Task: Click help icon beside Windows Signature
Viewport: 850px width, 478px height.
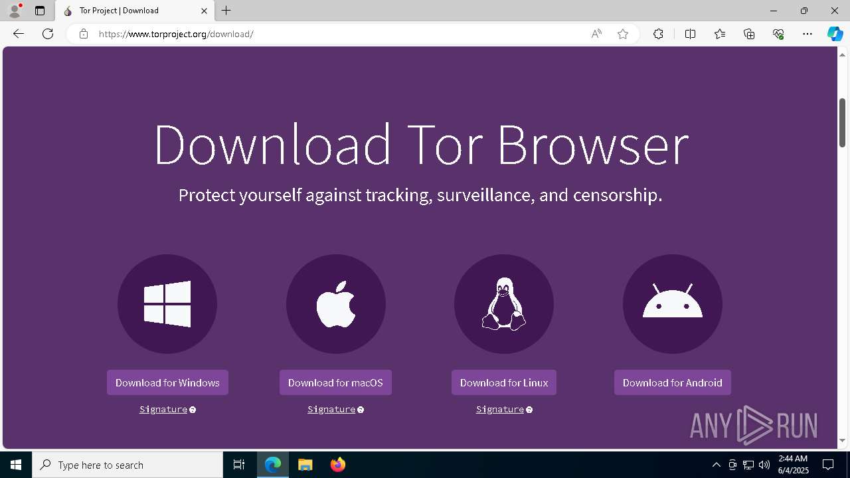Action: pyautogui.click(x=193, y=410)
